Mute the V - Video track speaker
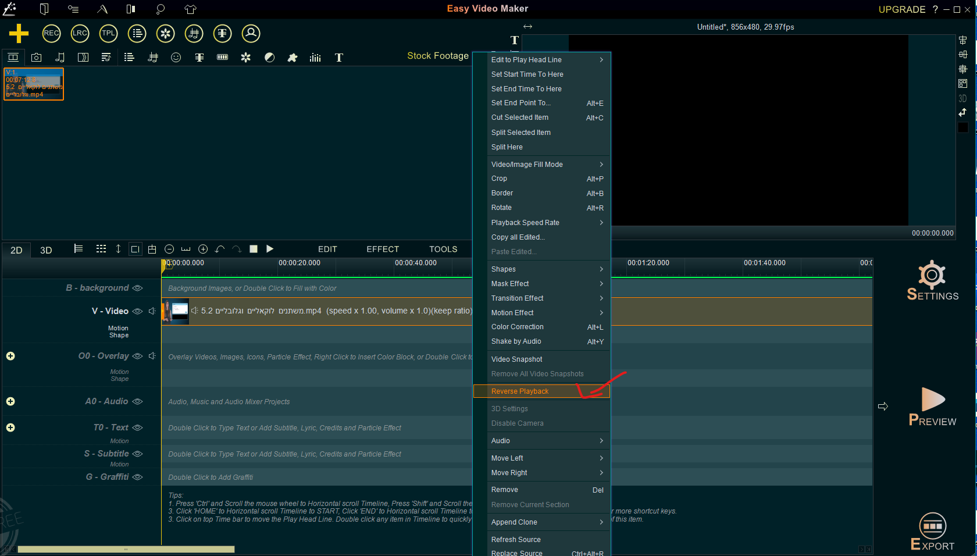This screenshot has height=556, width=977. 152,311
